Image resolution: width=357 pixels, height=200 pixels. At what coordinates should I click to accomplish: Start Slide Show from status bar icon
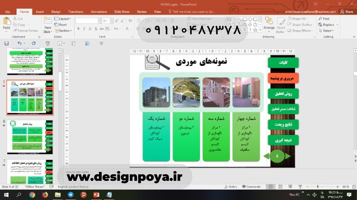point(300,187)
